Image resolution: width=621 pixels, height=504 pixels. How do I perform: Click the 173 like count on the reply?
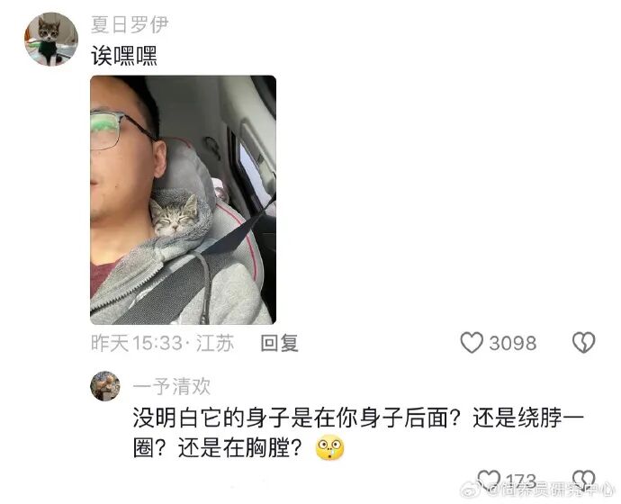[521, 481]
